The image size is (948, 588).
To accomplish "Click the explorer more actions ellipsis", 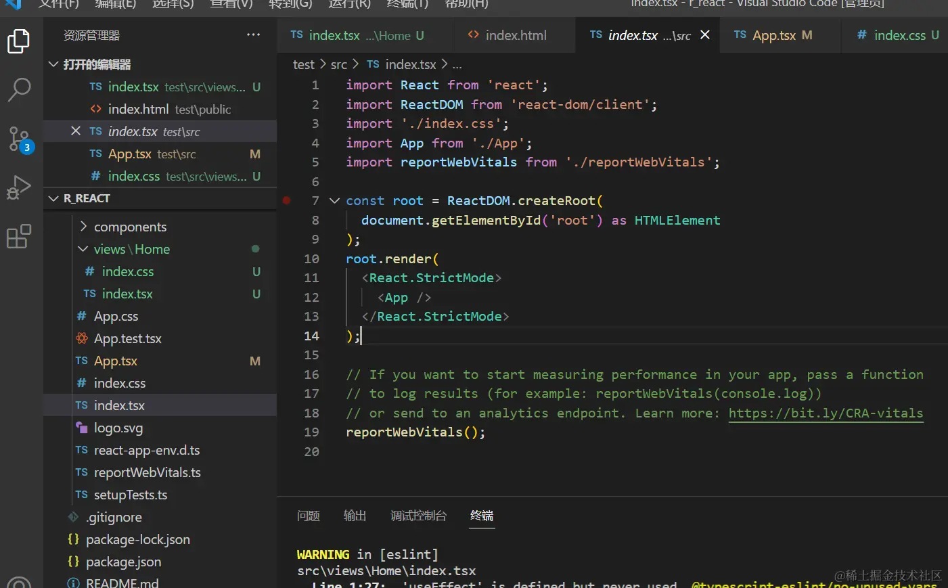I will [253, 35].
